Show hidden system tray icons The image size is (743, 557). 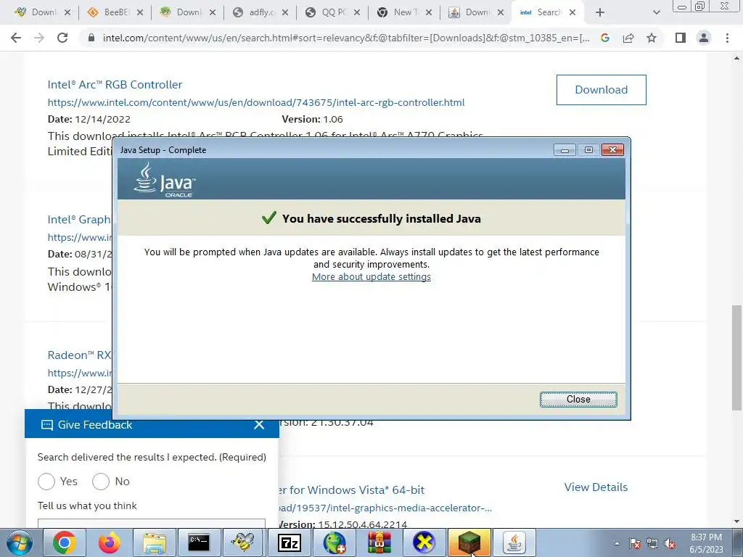tap(617, 543)
